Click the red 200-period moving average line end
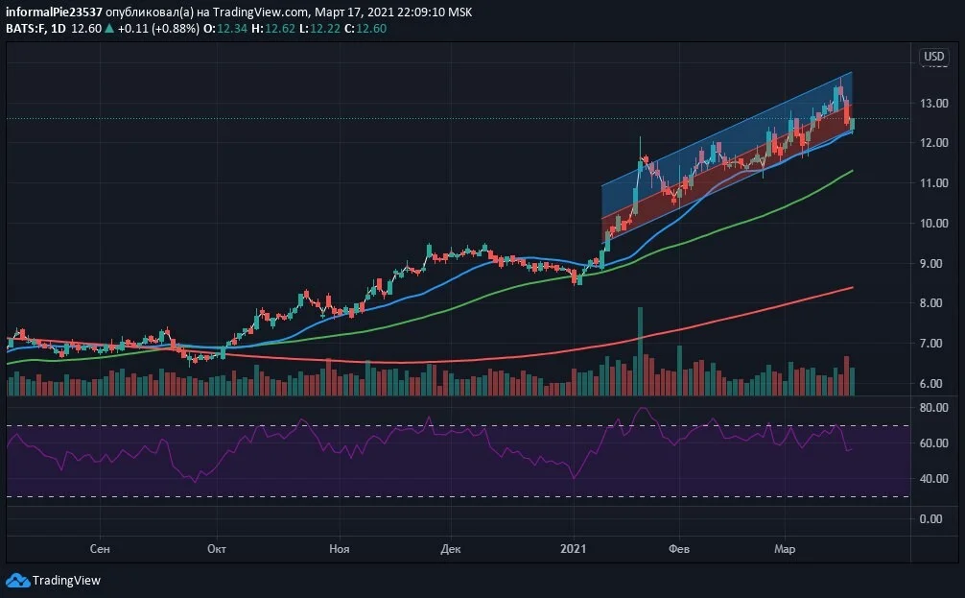This screenshot has width=965, height=598. pos(852,288)
